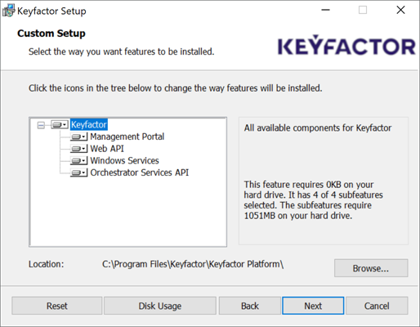The image size is (420, 327).
Task: Collapse the Keyfactor tree node
Action: 41,125
